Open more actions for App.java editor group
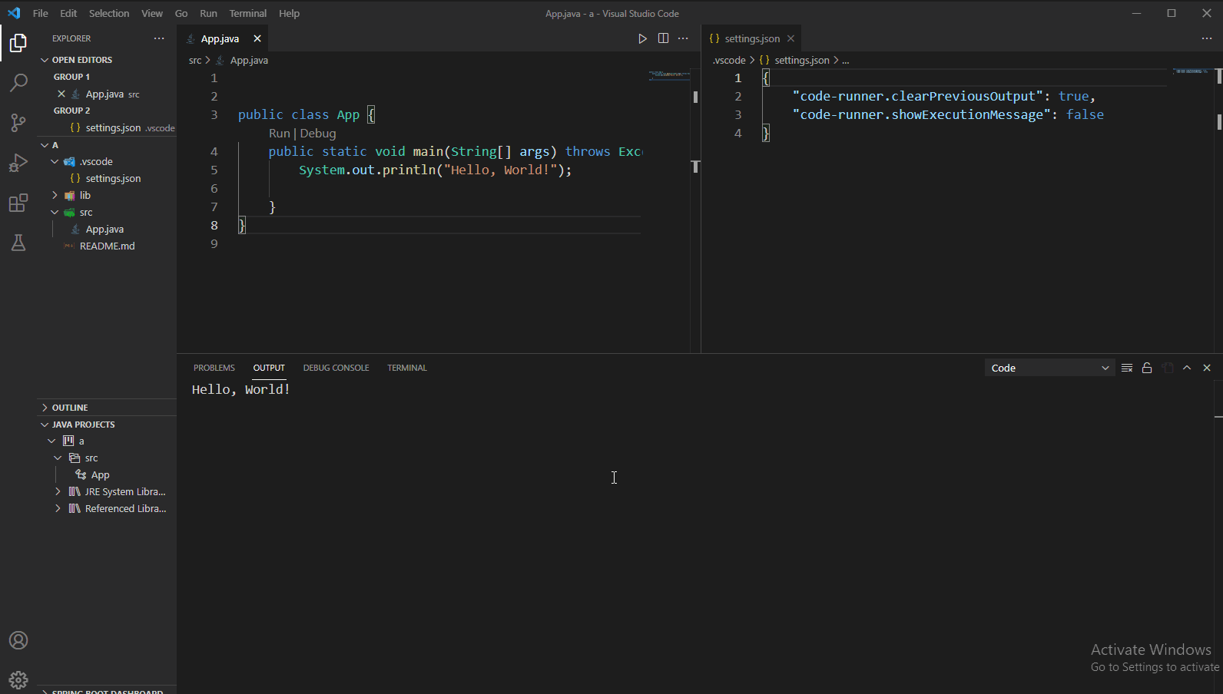 click(x=683, y=38)
